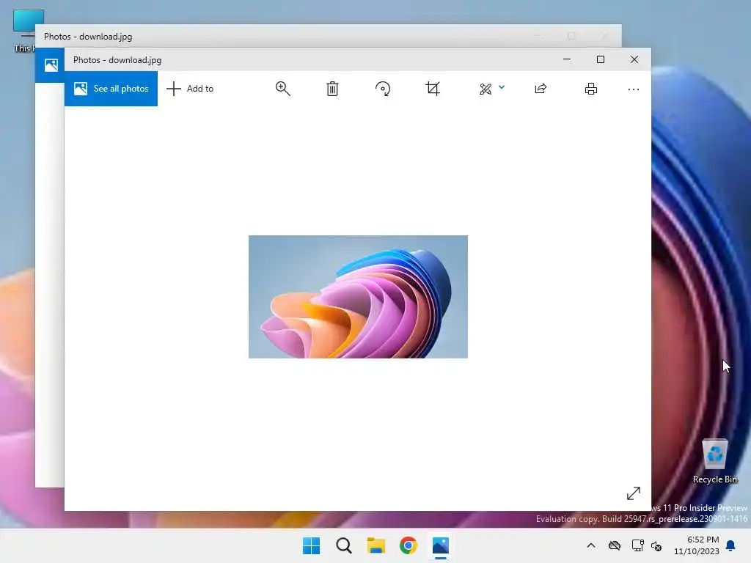The image size is (751, 563).
Task: Rotate the photo
Action: pyautogui.click(x=383, y=89)
